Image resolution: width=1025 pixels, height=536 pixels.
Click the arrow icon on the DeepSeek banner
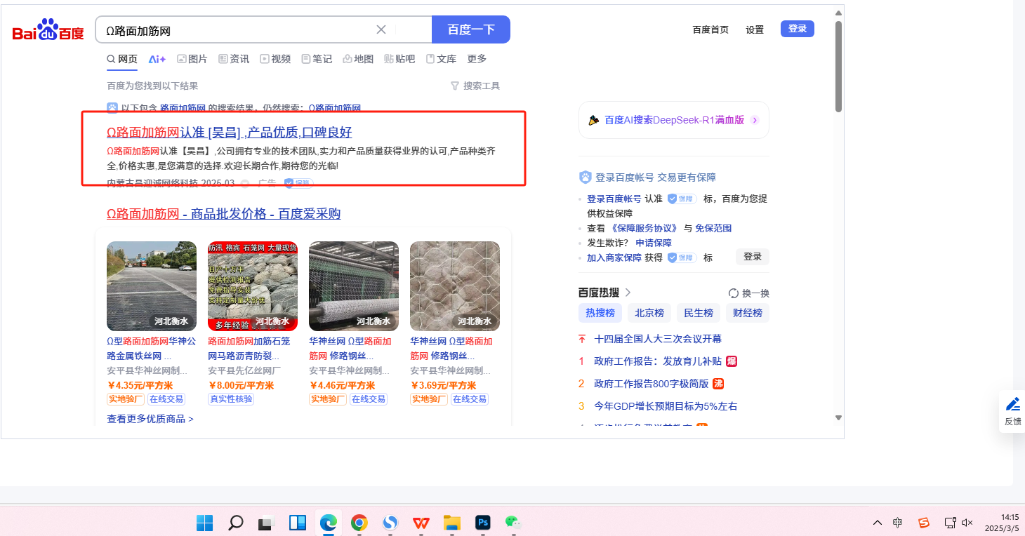[755, 120]
